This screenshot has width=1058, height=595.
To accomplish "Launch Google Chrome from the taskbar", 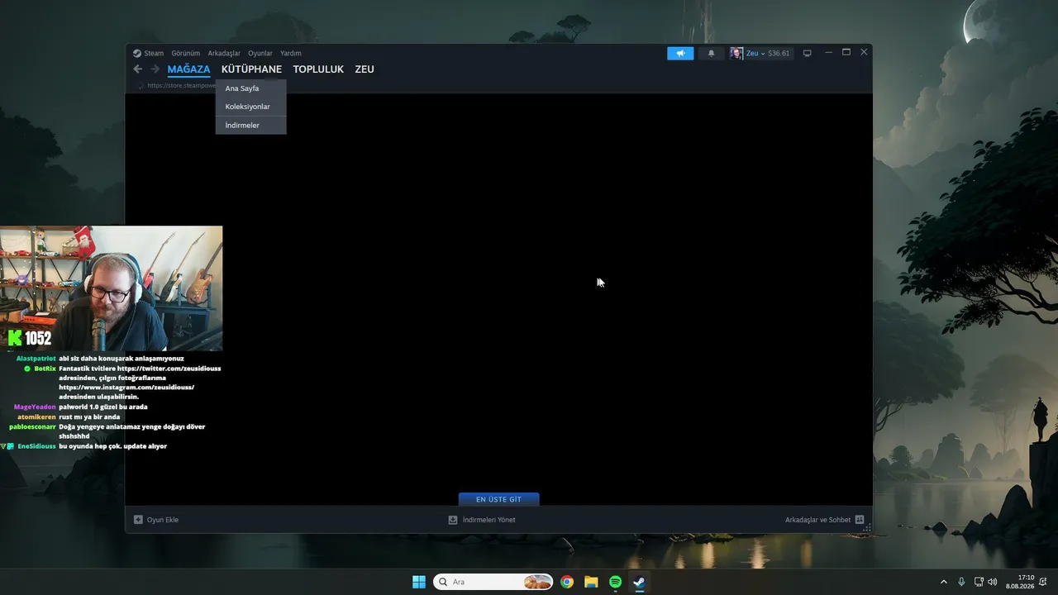I will click(x=567, y=582).
